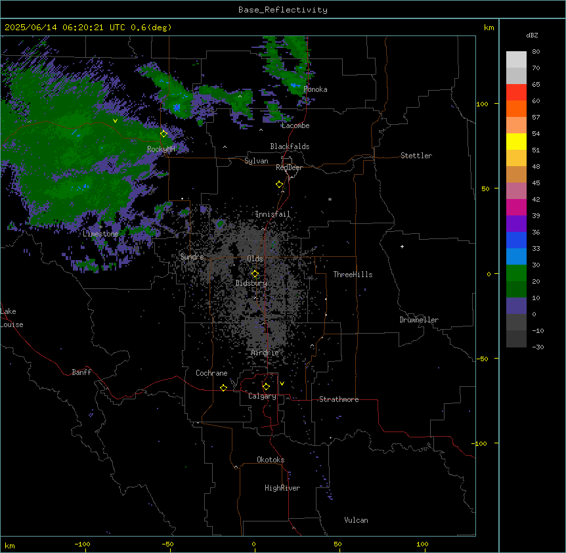Select the yellow diamond marker south of RedDeer

pos(280,185)
